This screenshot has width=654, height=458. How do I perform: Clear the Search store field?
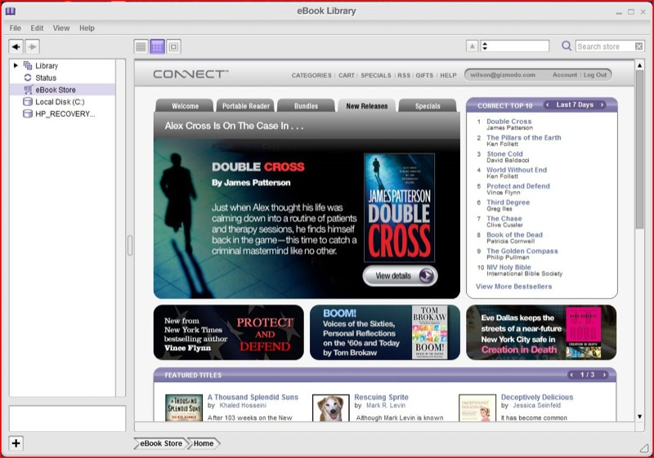click(x=638, y=47)
